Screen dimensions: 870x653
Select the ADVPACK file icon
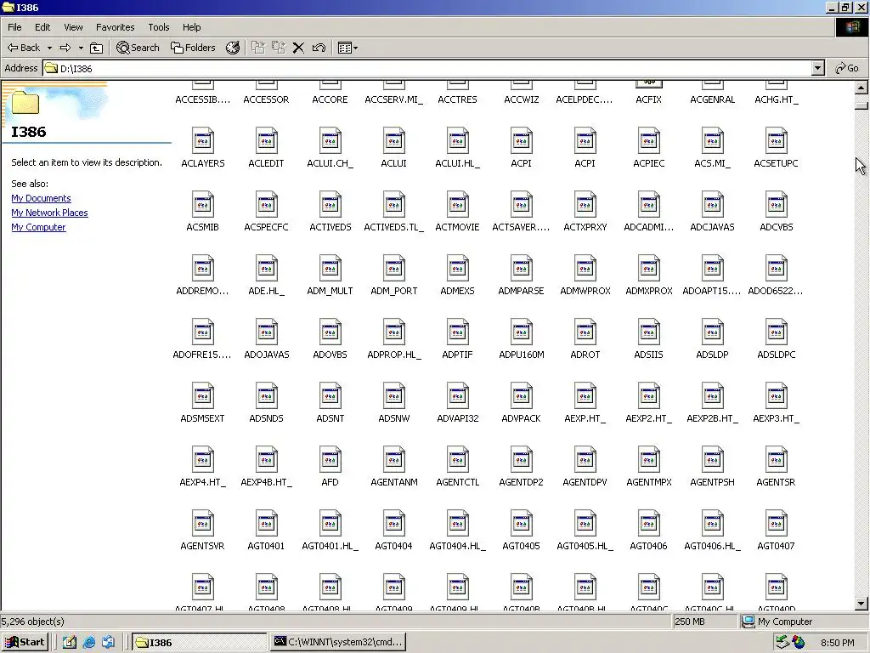[521, 396]
